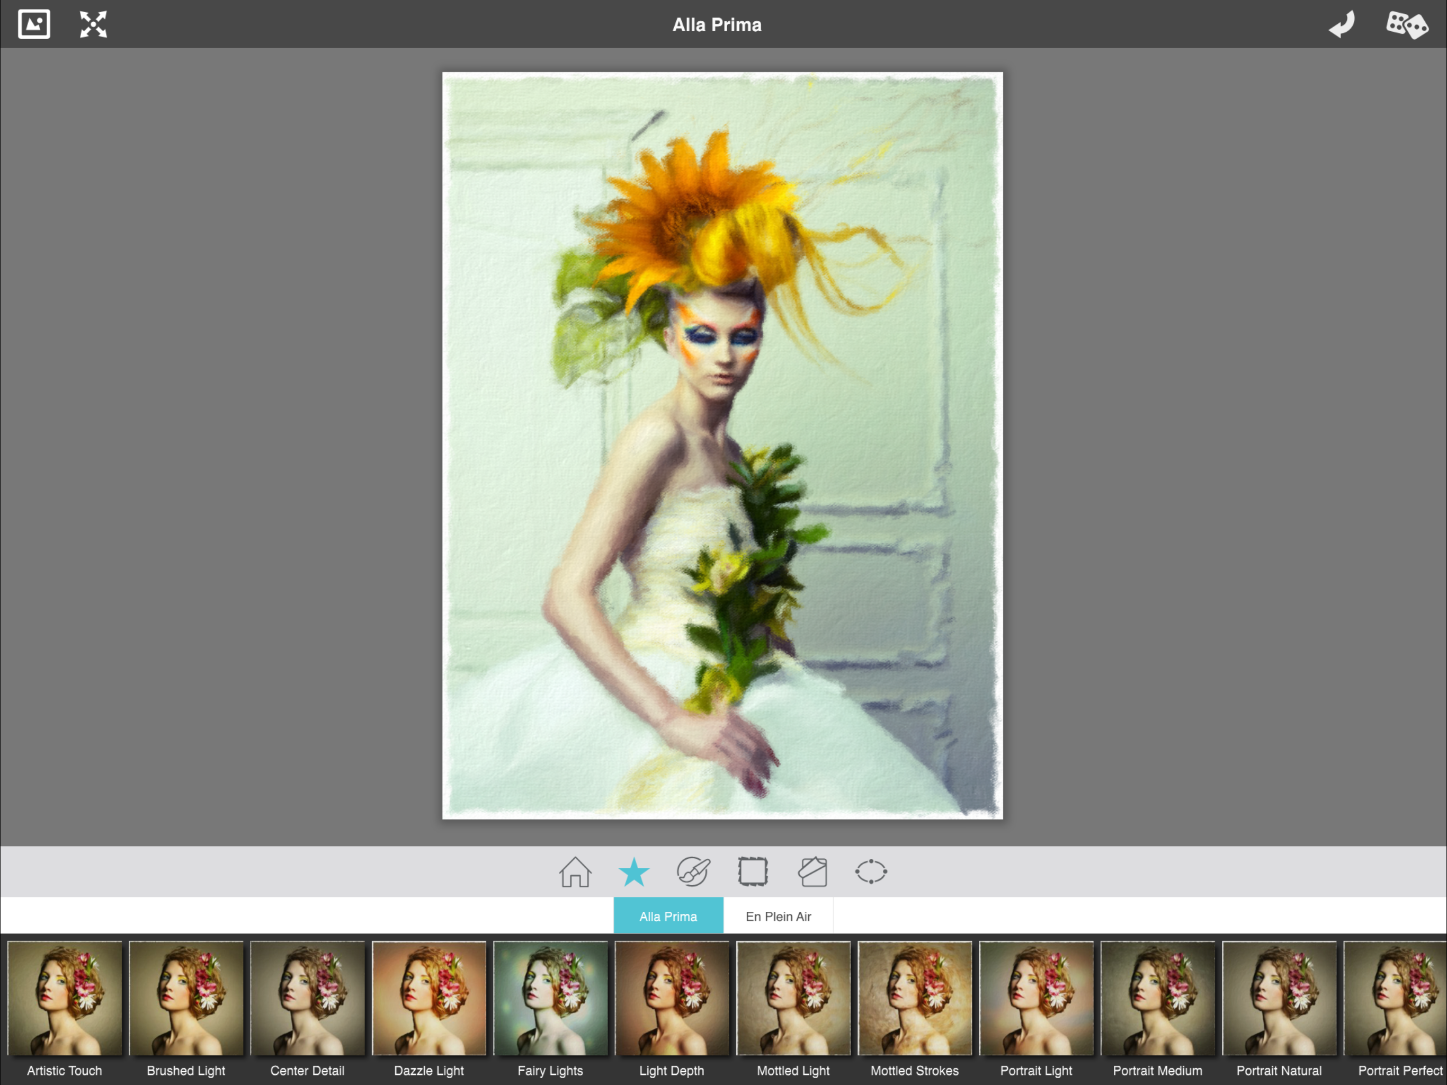Select the Dazzle Light preset
This screenshot has height=1085, width=1447.
pyautogui.click(x=428, y=999)
